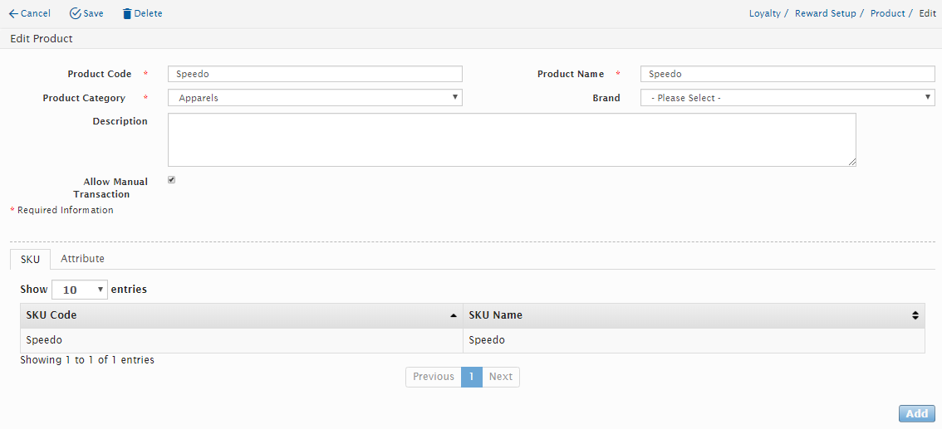Focus the Description text area
The width and height of the screenshot is (942, 429).
point(512,139)
